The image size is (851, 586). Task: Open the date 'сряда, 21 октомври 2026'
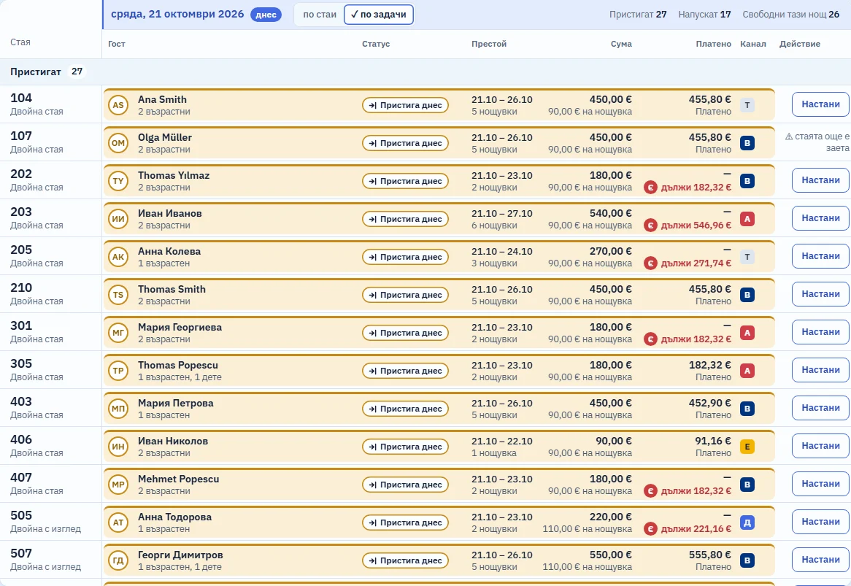[x=177, y=14]
